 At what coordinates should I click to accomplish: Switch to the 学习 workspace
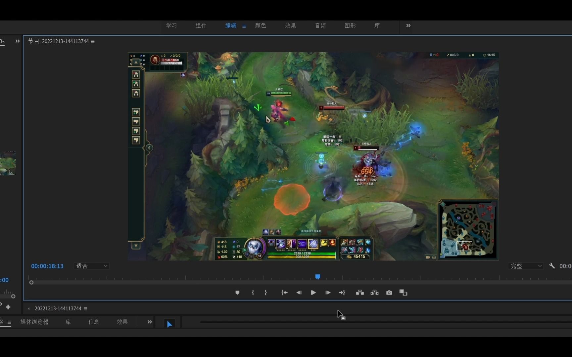tap(171, 25)
